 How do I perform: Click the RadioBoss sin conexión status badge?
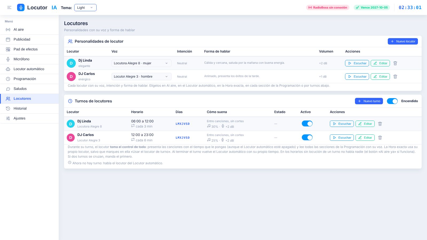pyautogui.click(x=328, y=7)
